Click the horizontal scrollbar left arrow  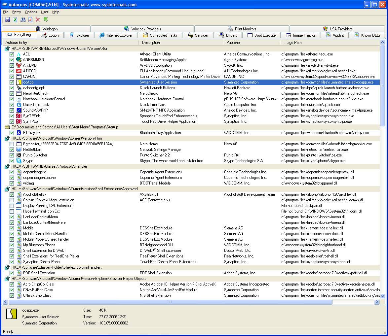(5, 302)
